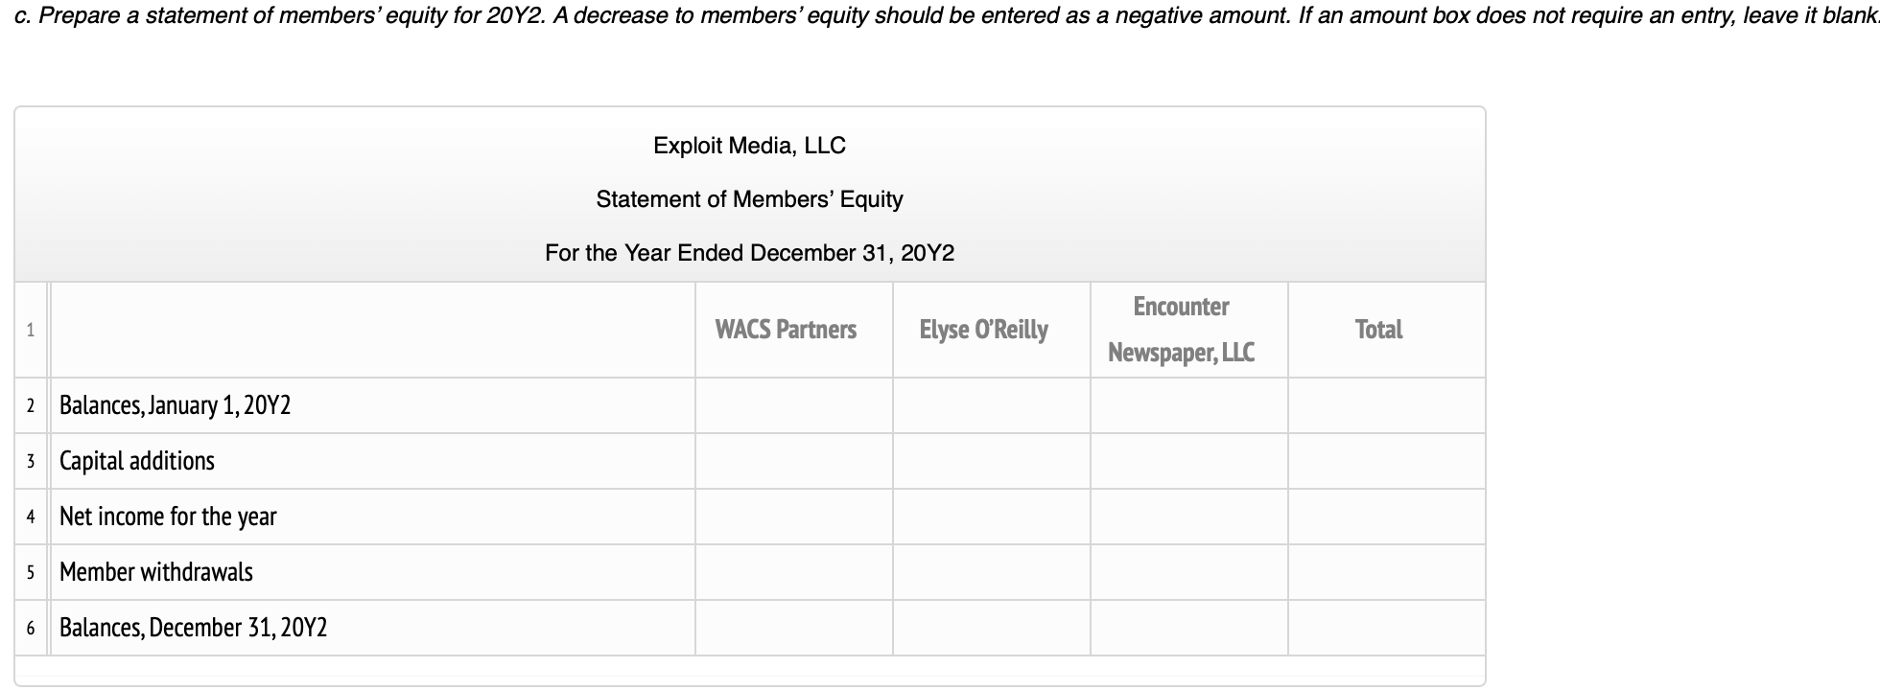Click the Elyse O'Reilly cell for Balances, January 1
This screenshot has width=1880, height=690.
[x=992, y=405]
